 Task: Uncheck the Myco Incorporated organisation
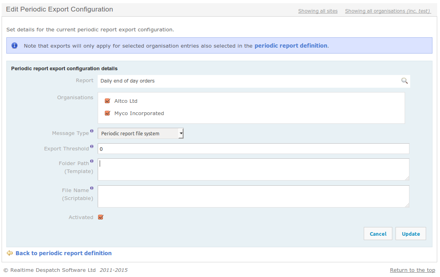point(107,113)
